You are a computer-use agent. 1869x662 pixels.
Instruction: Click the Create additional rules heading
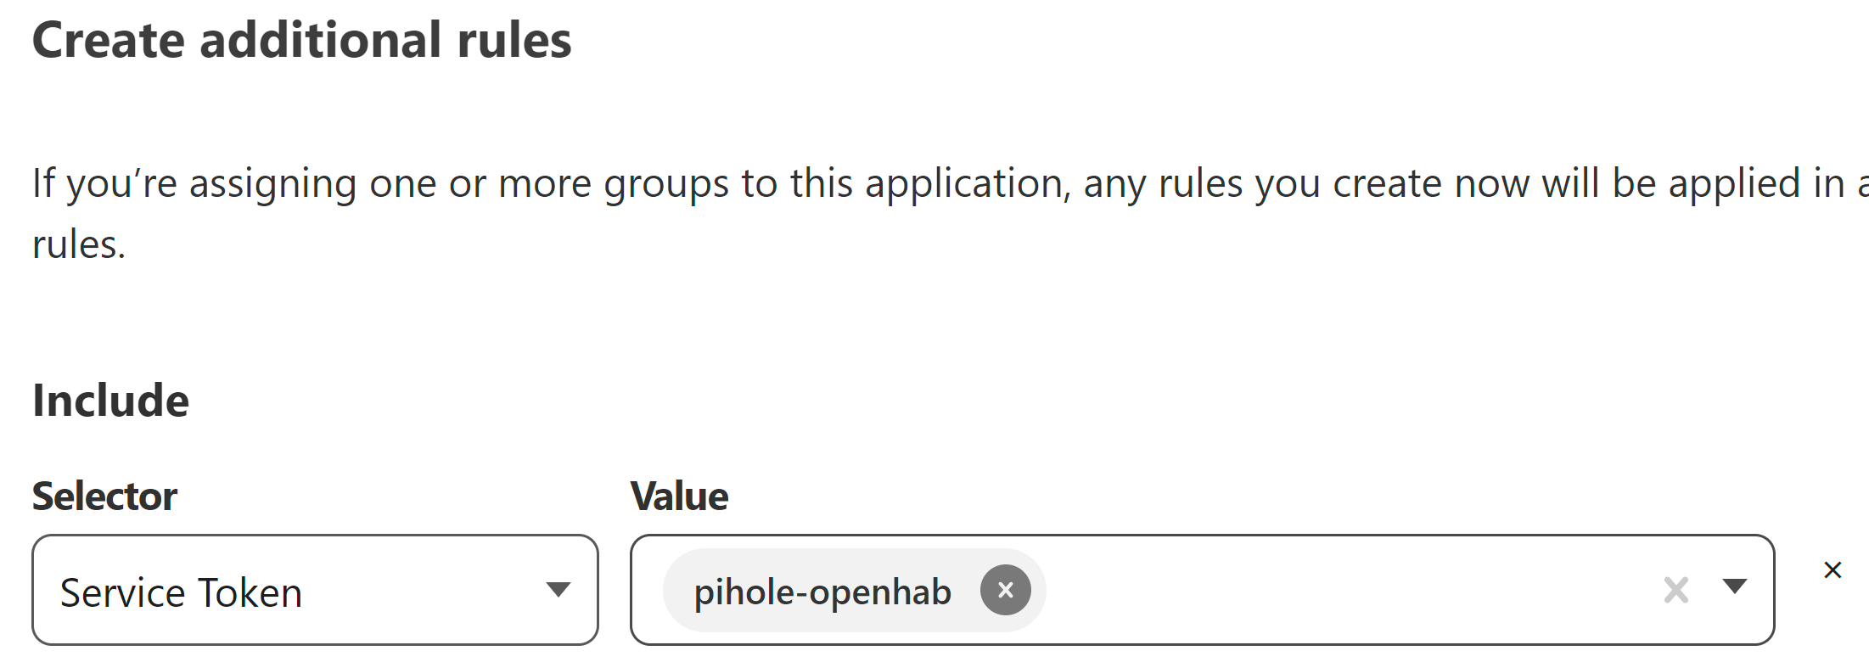click(x=301, y=41)
